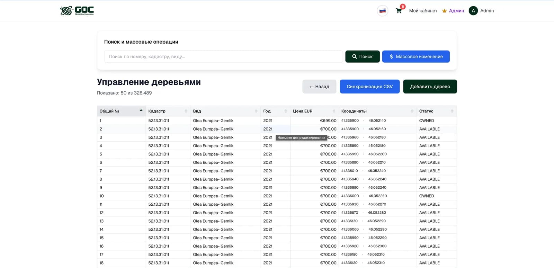Click the Поиск button

point(363,56)
